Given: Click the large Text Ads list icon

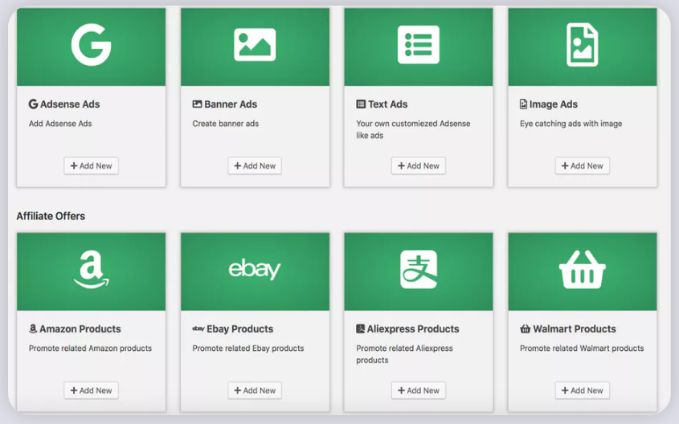Looking at the screenshot, I should (x=419, y=44).
